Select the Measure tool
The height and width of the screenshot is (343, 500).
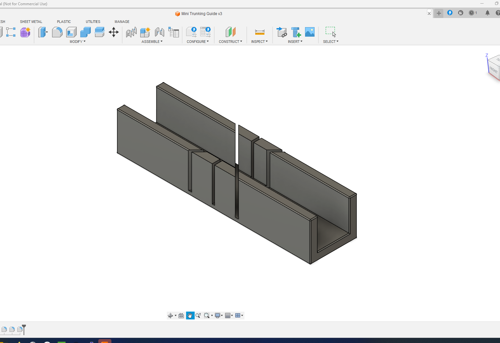(260, 32)
